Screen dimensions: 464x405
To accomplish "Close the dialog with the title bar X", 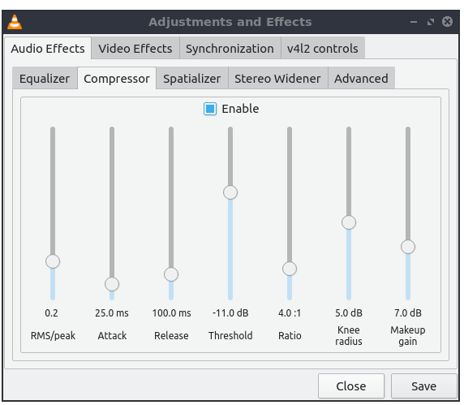I will click(447, 22).
